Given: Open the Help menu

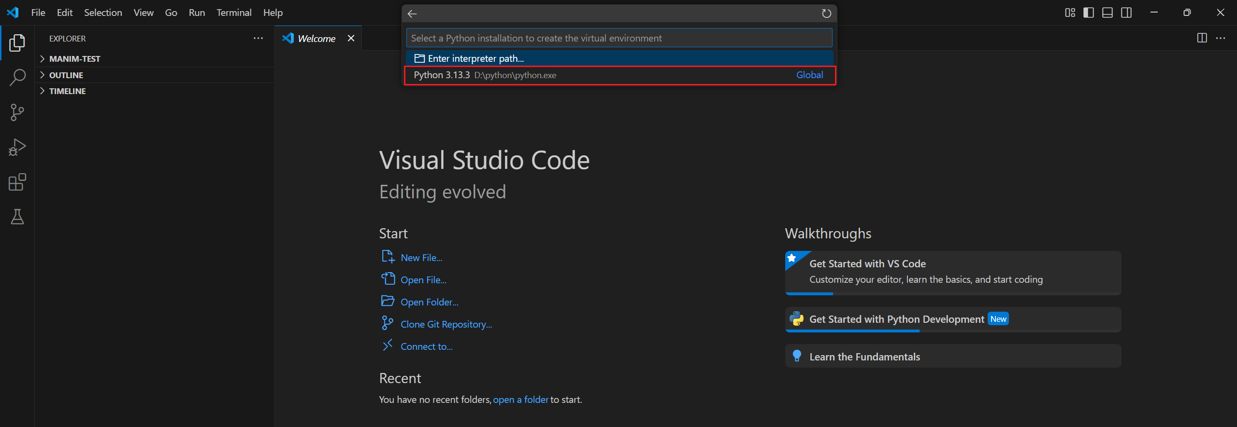Looking at the screenshot, I should tap(273, 13).
